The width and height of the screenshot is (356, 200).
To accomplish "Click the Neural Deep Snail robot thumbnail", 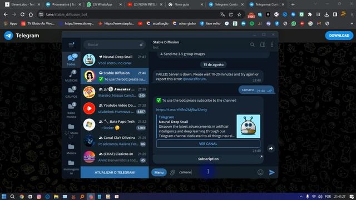I will pyautogui.click(x=249, y=126).
